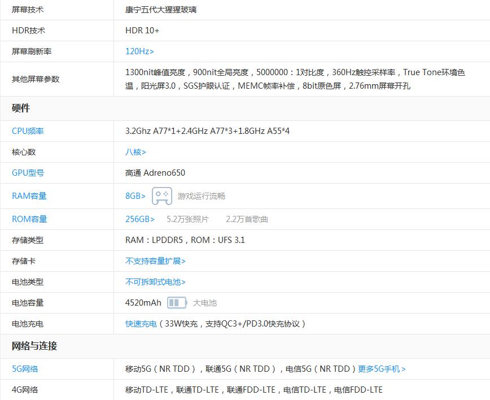
Task: Click the 游戏运行流畅 text beside RAM
Action: [202, 196]
